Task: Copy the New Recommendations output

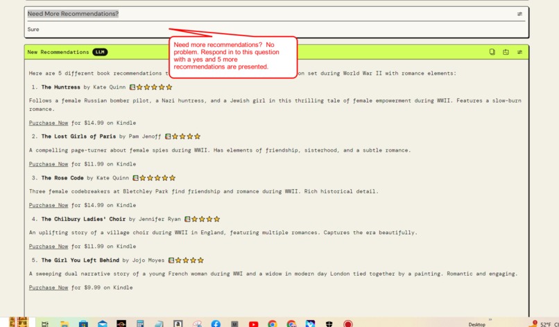Action: click(x=492, y=52)
